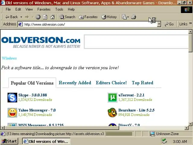Open the Search toolbar button
193x145 pixels.
coord(67,17)
